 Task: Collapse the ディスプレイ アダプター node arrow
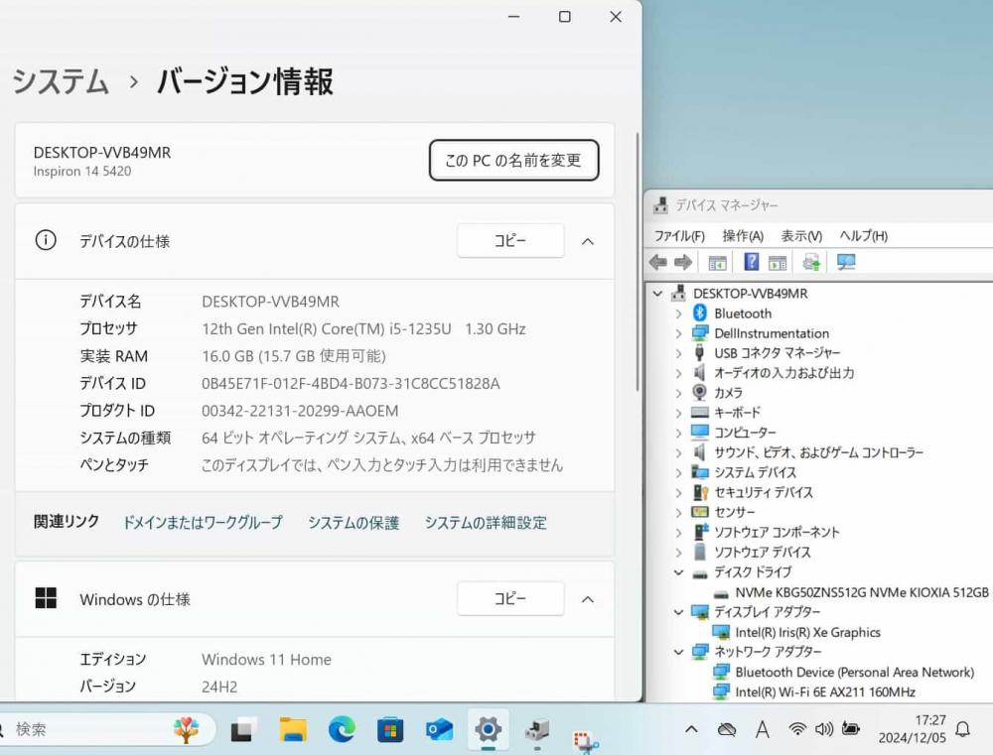click(x=678, y=612)
